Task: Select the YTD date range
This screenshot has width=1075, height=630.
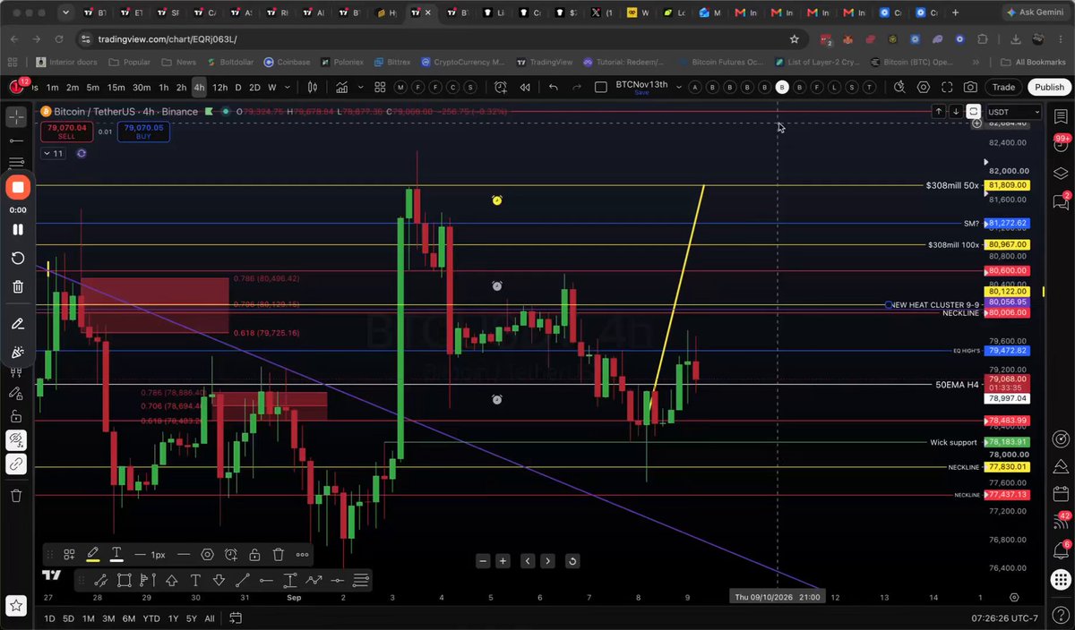Action: coord(151,618)
